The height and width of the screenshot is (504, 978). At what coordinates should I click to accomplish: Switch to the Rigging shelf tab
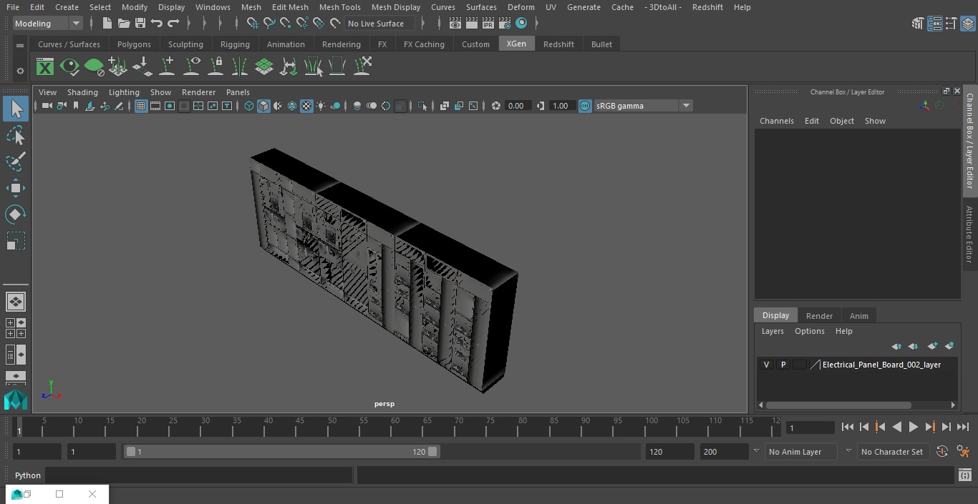point(235,44)
